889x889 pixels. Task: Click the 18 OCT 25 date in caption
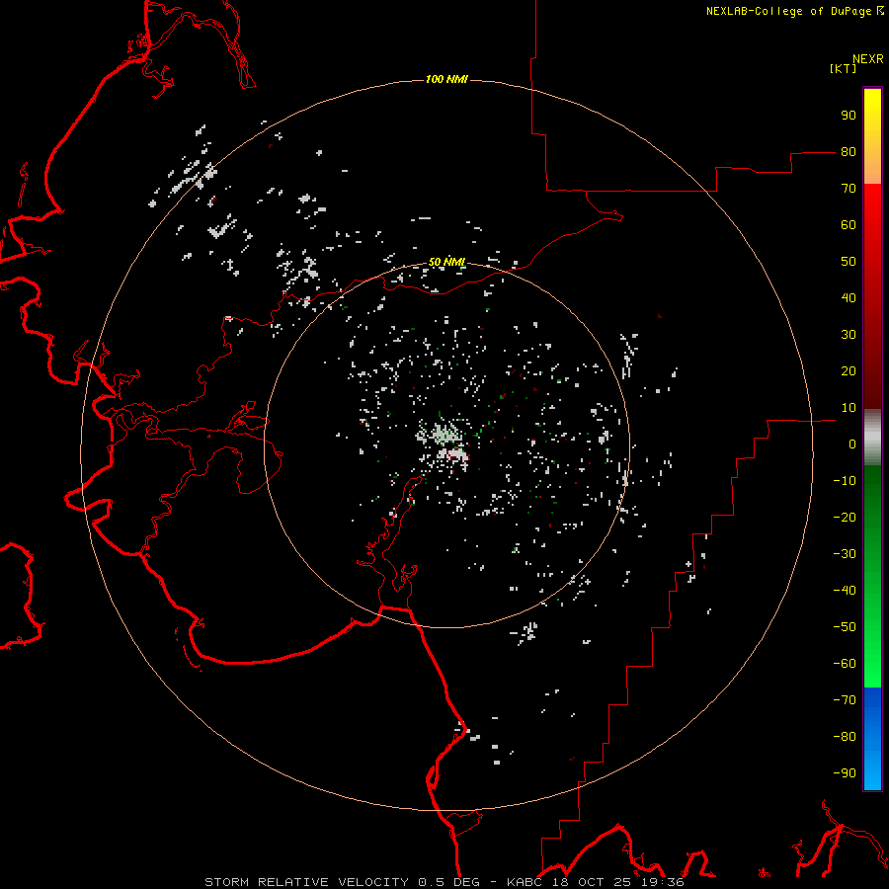[x=595, y=882]
